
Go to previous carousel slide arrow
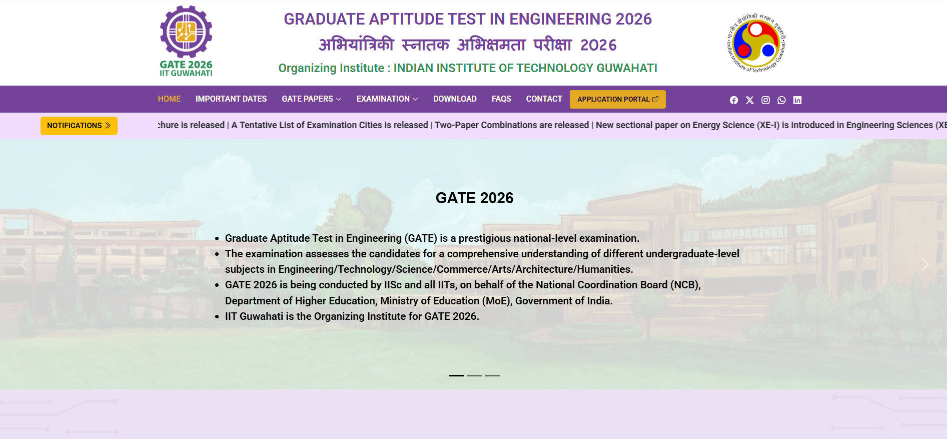[x=24, y=264]
